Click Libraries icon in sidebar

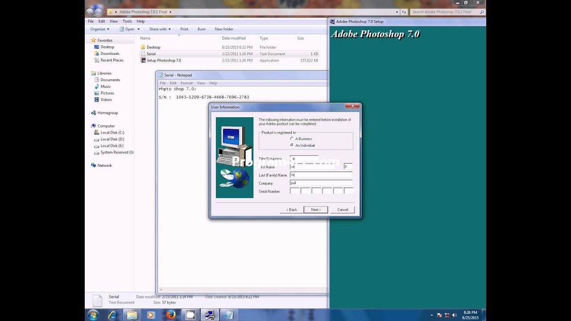[x=93, y=73]
